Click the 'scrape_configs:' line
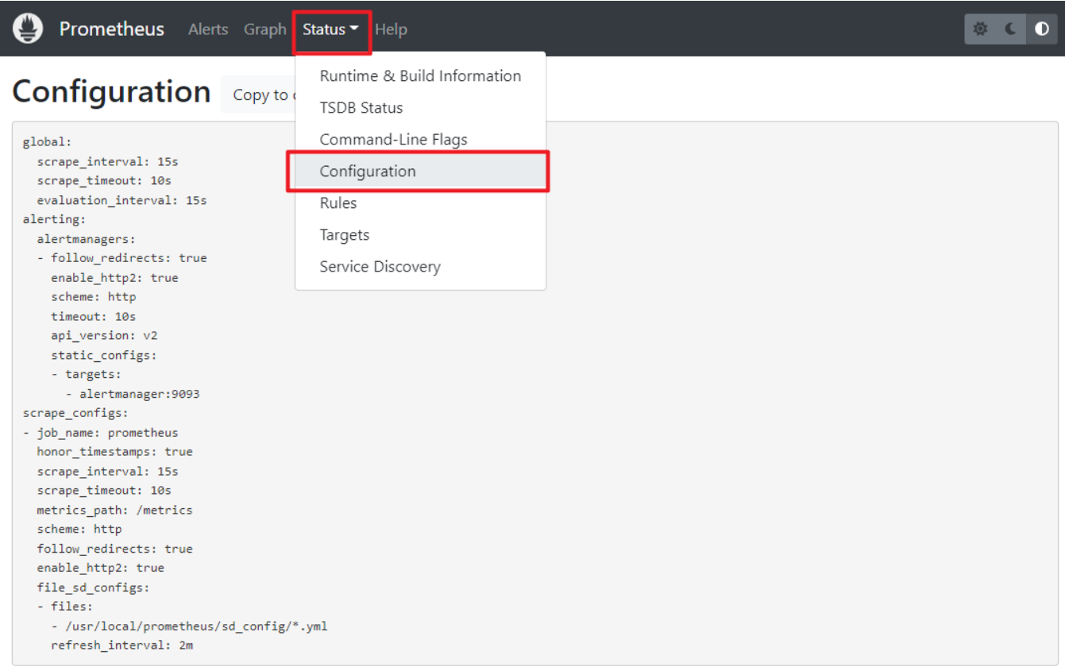1065x667 pixels. tap(75, 413)
